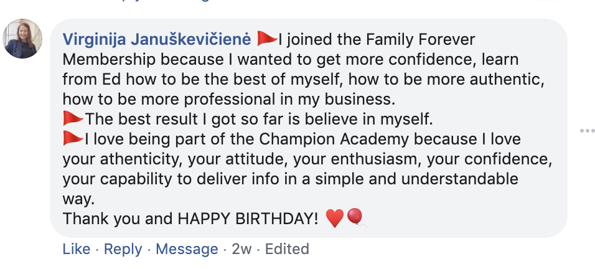595x269 pixels.
Task: Click the red flag beside the commenter's name
Action: [x=266, y=39]
